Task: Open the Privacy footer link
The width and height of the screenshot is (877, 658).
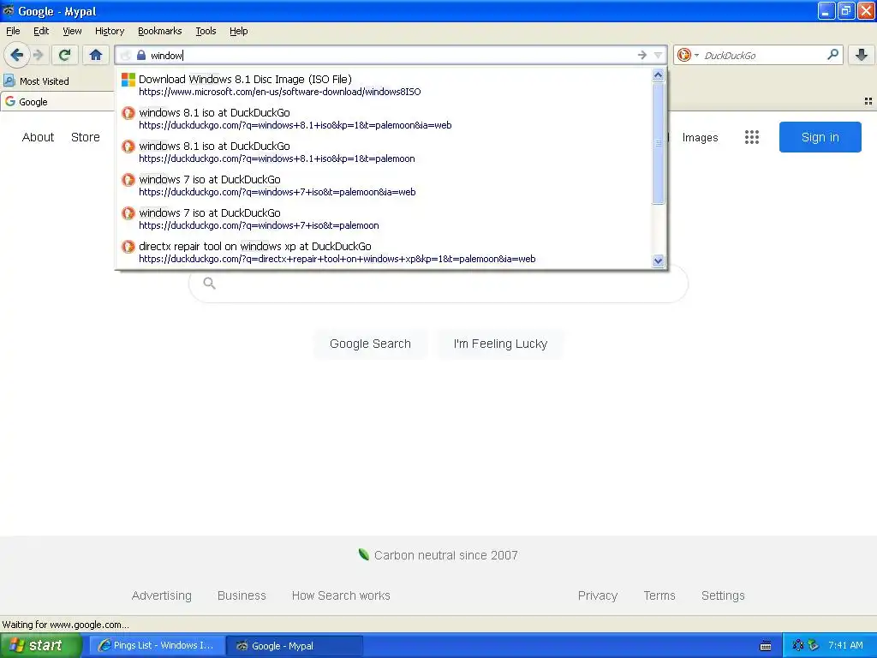Action: tap(597, 595)
